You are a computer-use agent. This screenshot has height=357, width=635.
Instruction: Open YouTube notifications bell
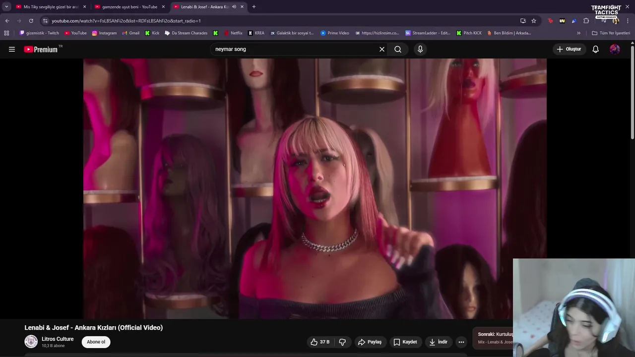(596, 49)
